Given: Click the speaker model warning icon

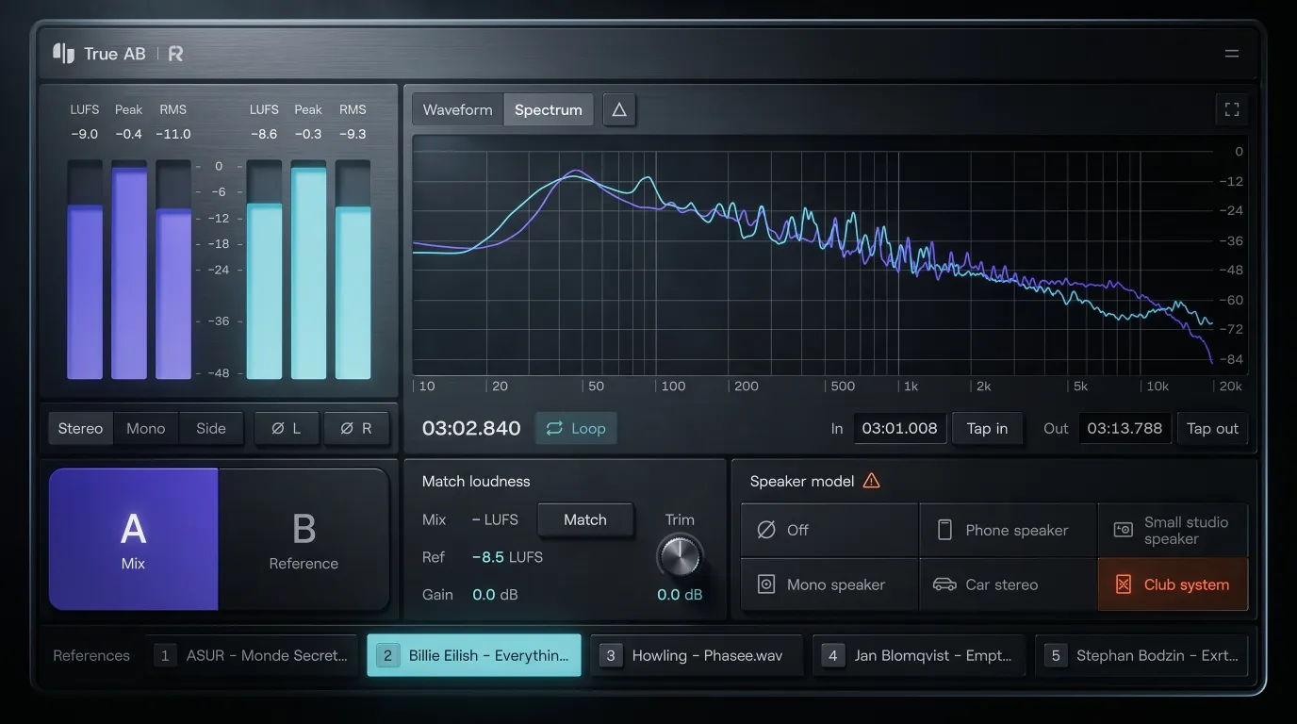Looking at the screenshot, I should (872, 481).
